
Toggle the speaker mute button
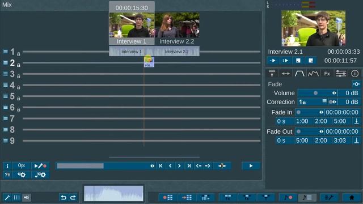coord(27,197)
